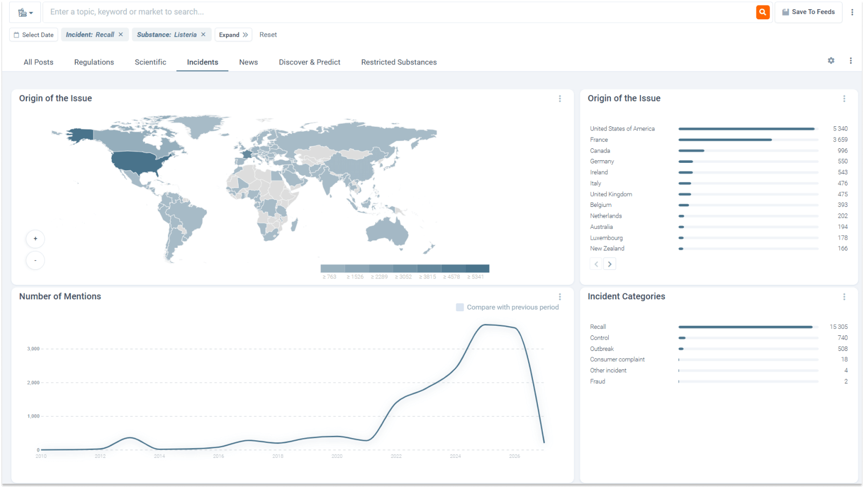
Task: Enable Compare with previous period checkbox
Action: click(x=460, y=307)
